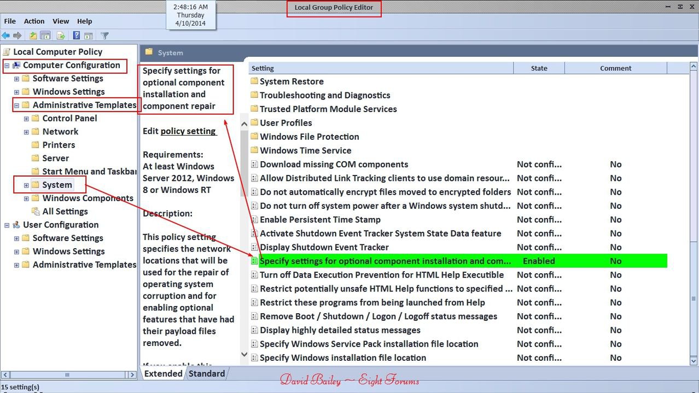This screenshot has width=699, height=393.
Task: Click the blue Back arrow in toolbar
Action: [6, 36]
